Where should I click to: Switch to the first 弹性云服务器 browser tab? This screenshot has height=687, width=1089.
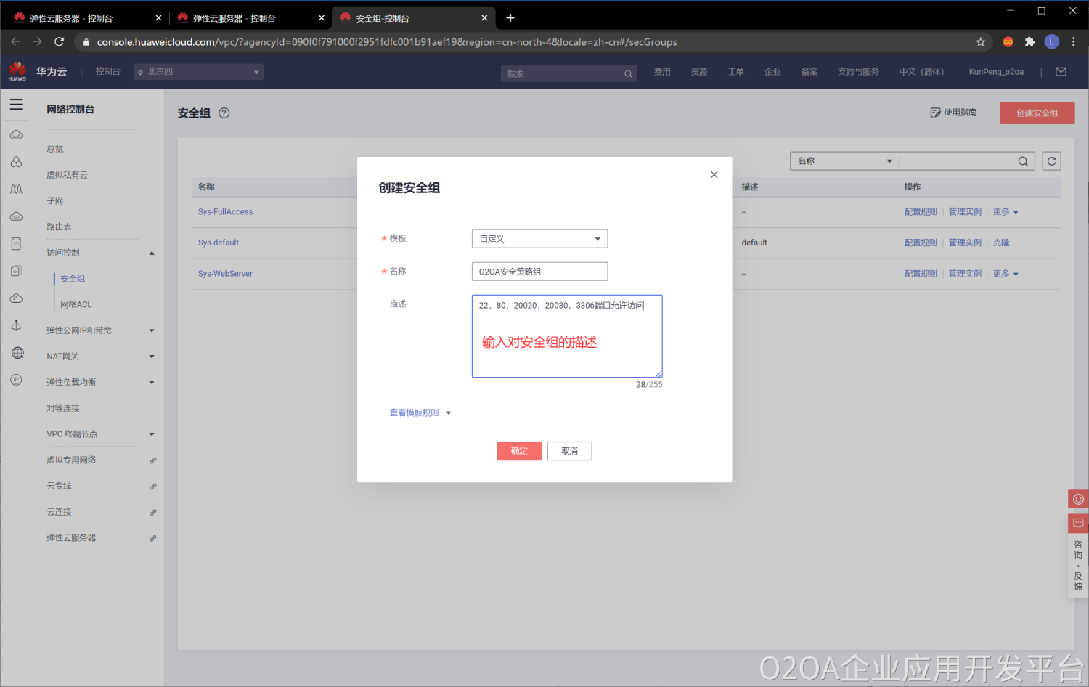(x=86, y=18)
